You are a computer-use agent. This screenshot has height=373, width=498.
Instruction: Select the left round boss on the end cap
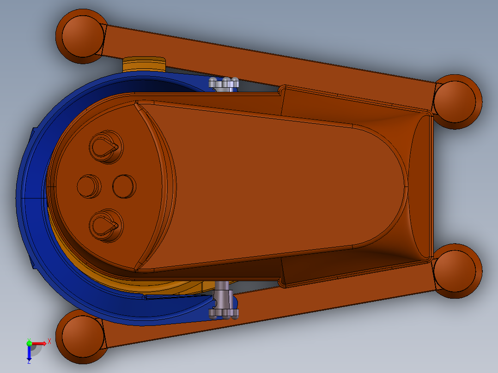coord(89,186)
